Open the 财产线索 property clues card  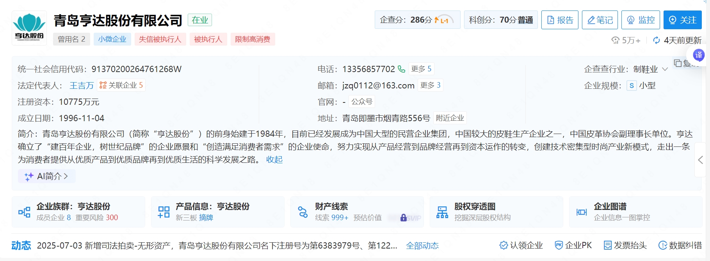356,212
